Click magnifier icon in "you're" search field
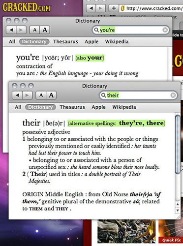 click(x=96, y=30)
